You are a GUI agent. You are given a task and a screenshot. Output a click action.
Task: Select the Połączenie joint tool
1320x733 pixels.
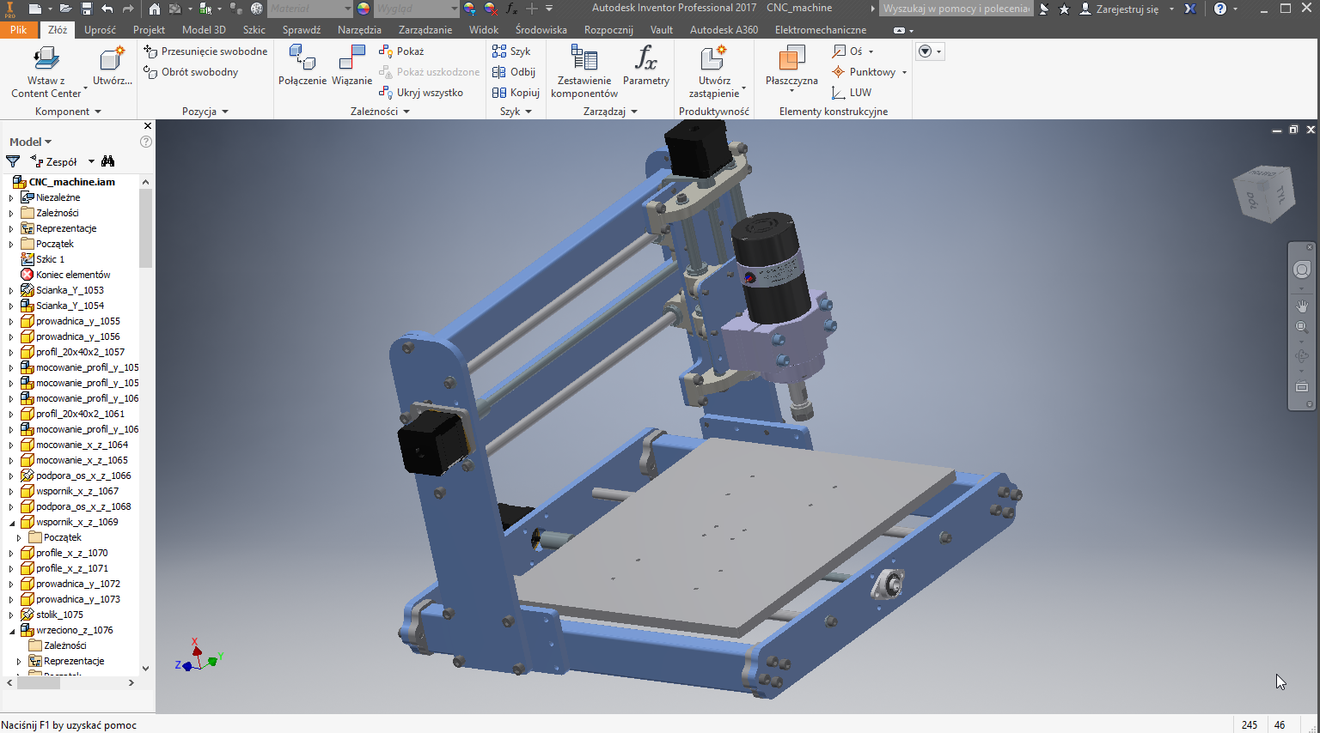(302, 60)
